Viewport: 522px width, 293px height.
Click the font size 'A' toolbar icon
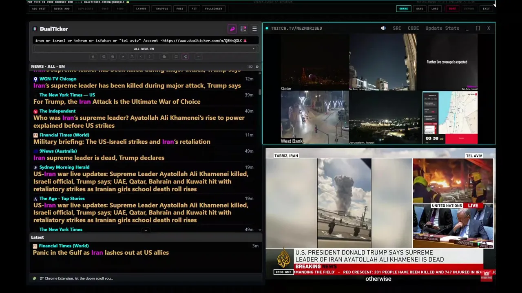coord(93,57)
